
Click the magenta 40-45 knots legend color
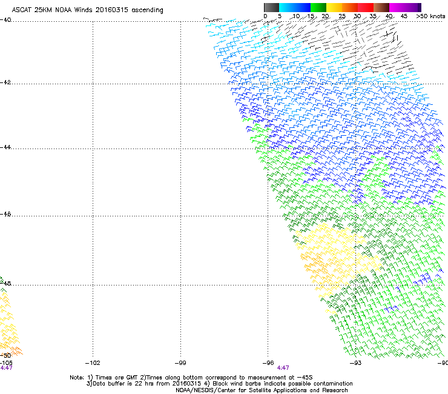397,7
